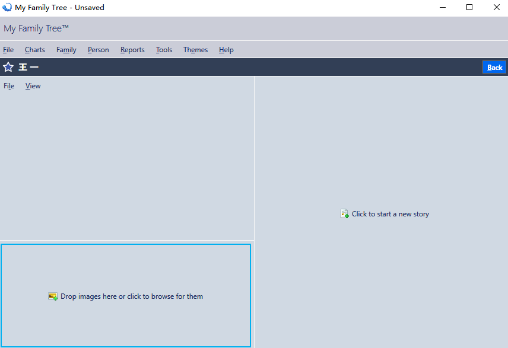Screen dimensions: 508x348
Task: Browse for images via the drop-images text
Action: tap(132, 296)
